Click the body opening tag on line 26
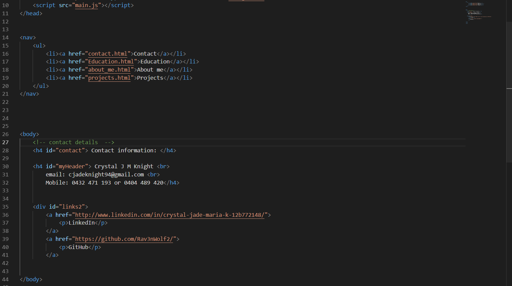The width and height of the screenshot is (512, 286). coord(29,134)
